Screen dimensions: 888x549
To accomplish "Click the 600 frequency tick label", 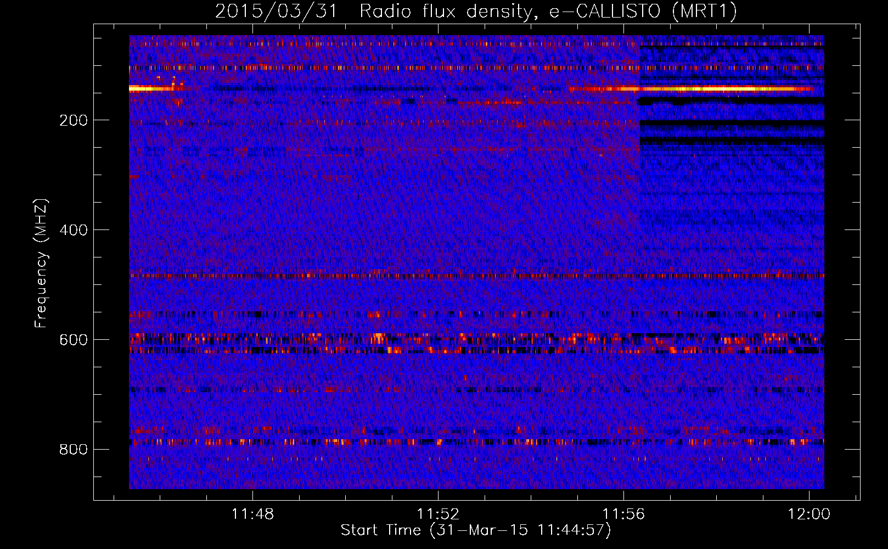I will click(74, 340).
